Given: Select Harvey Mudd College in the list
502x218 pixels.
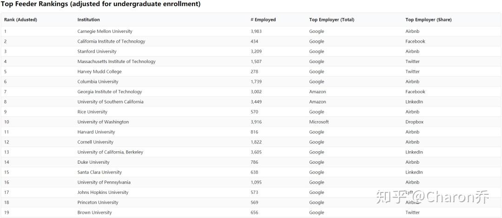Looking at the screenshot, I should coord(99,72).
